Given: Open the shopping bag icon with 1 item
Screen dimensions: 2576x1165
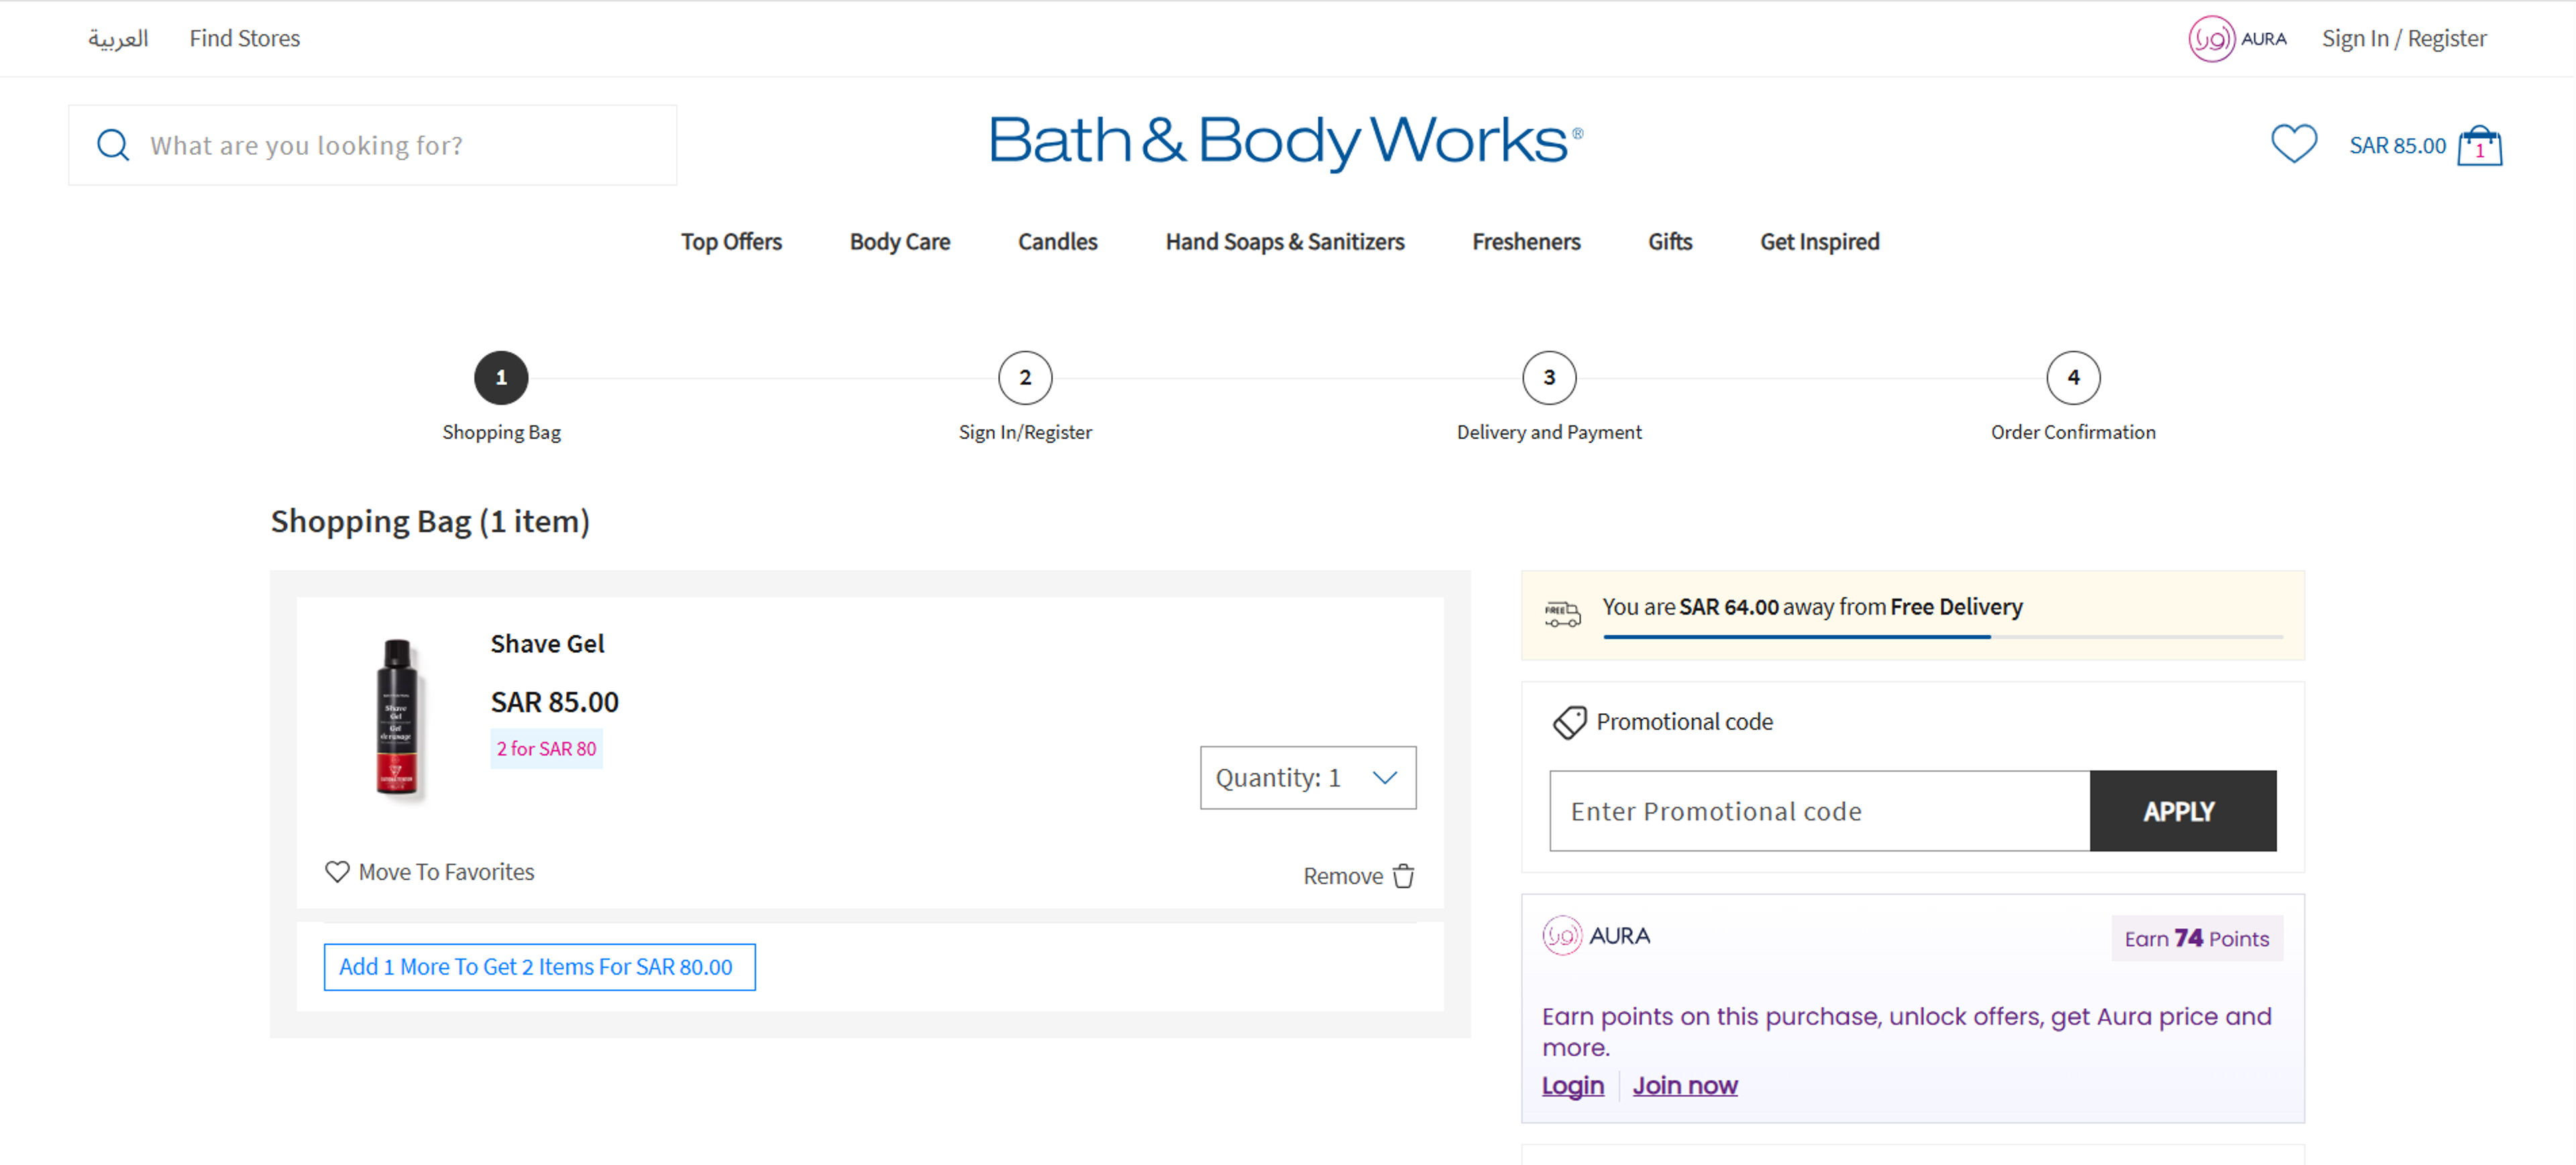Looking at the screenshot, I should point(2480,146).
